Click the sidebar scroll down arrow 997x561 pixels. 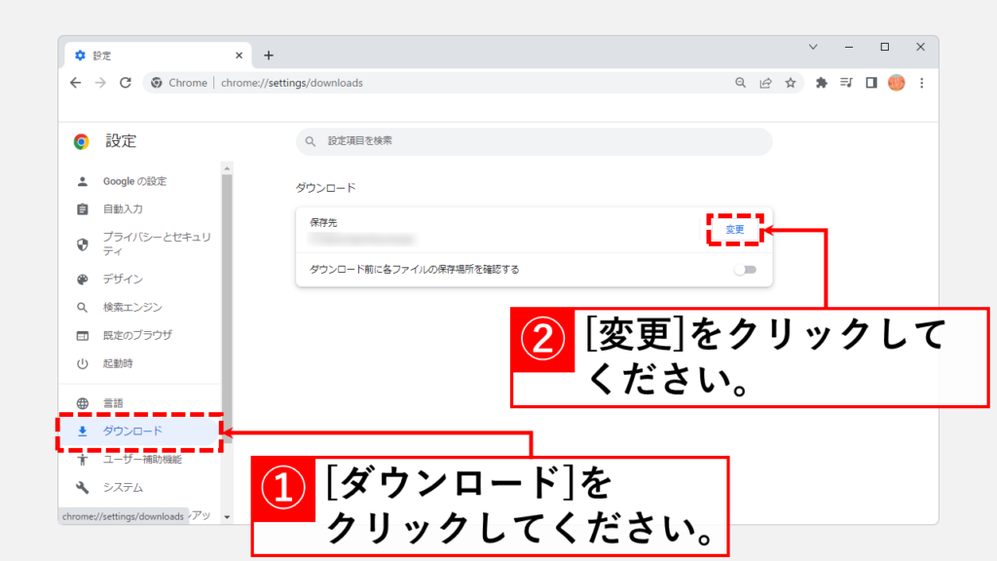(227, 517)
